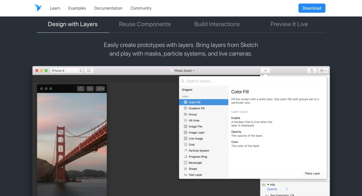Select Image Layer in the list
The height and width of the screenshot is (196, 362).
click(x=204, y=133)
